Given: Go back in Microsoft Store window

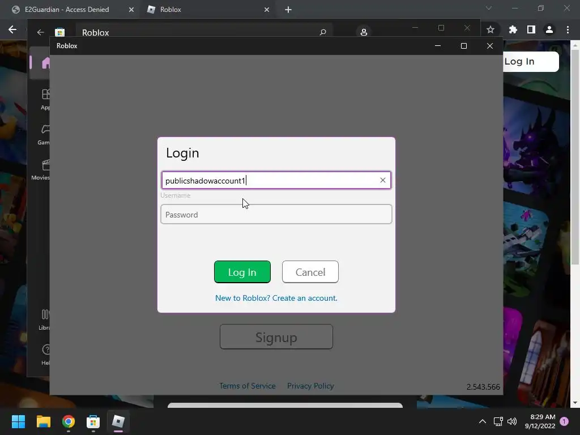Looking at the screenshot, I should [x=41, y=32].
